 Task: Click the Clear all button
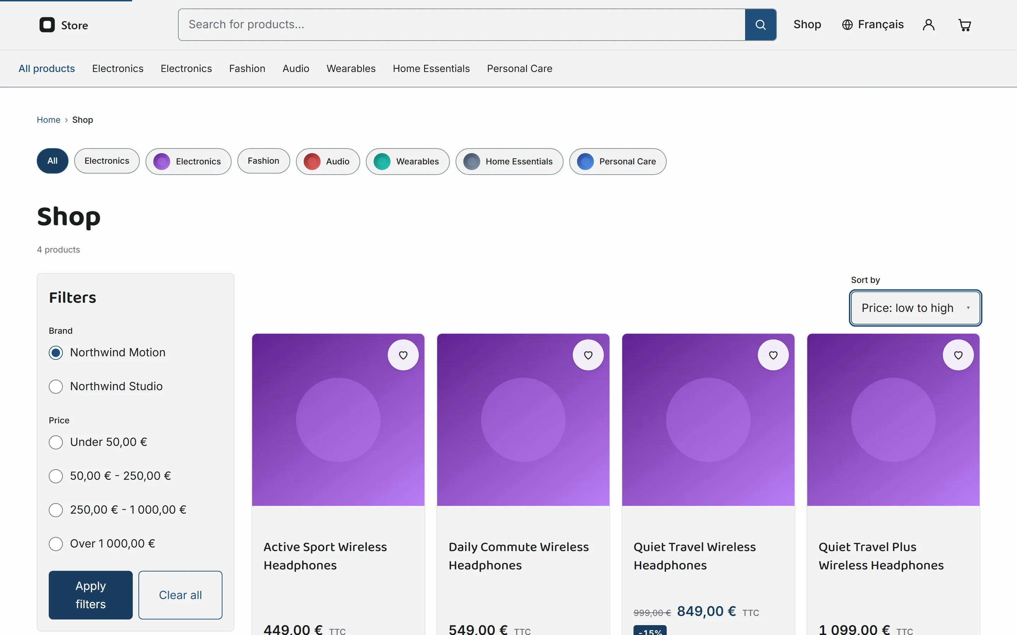tap(180, 595)
